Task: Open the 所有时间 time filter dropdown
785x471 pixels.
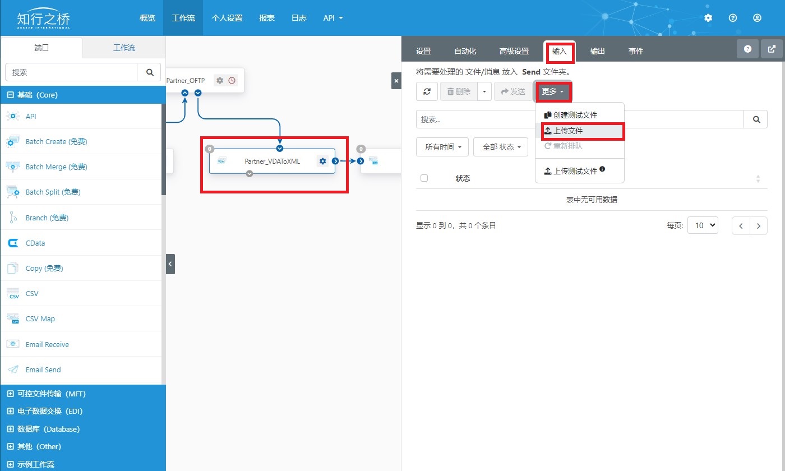Action: 442,147
